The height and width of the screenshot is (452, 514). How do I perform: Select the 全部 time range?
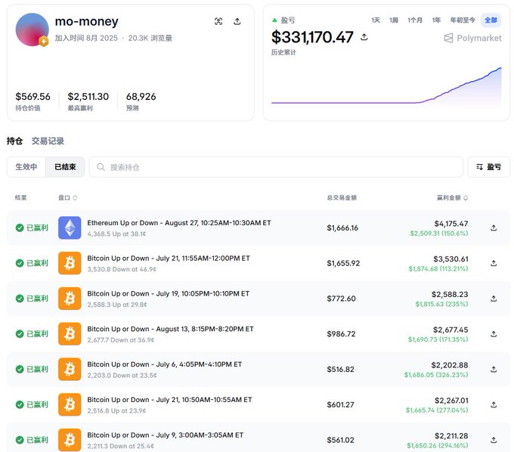[491, 20]
